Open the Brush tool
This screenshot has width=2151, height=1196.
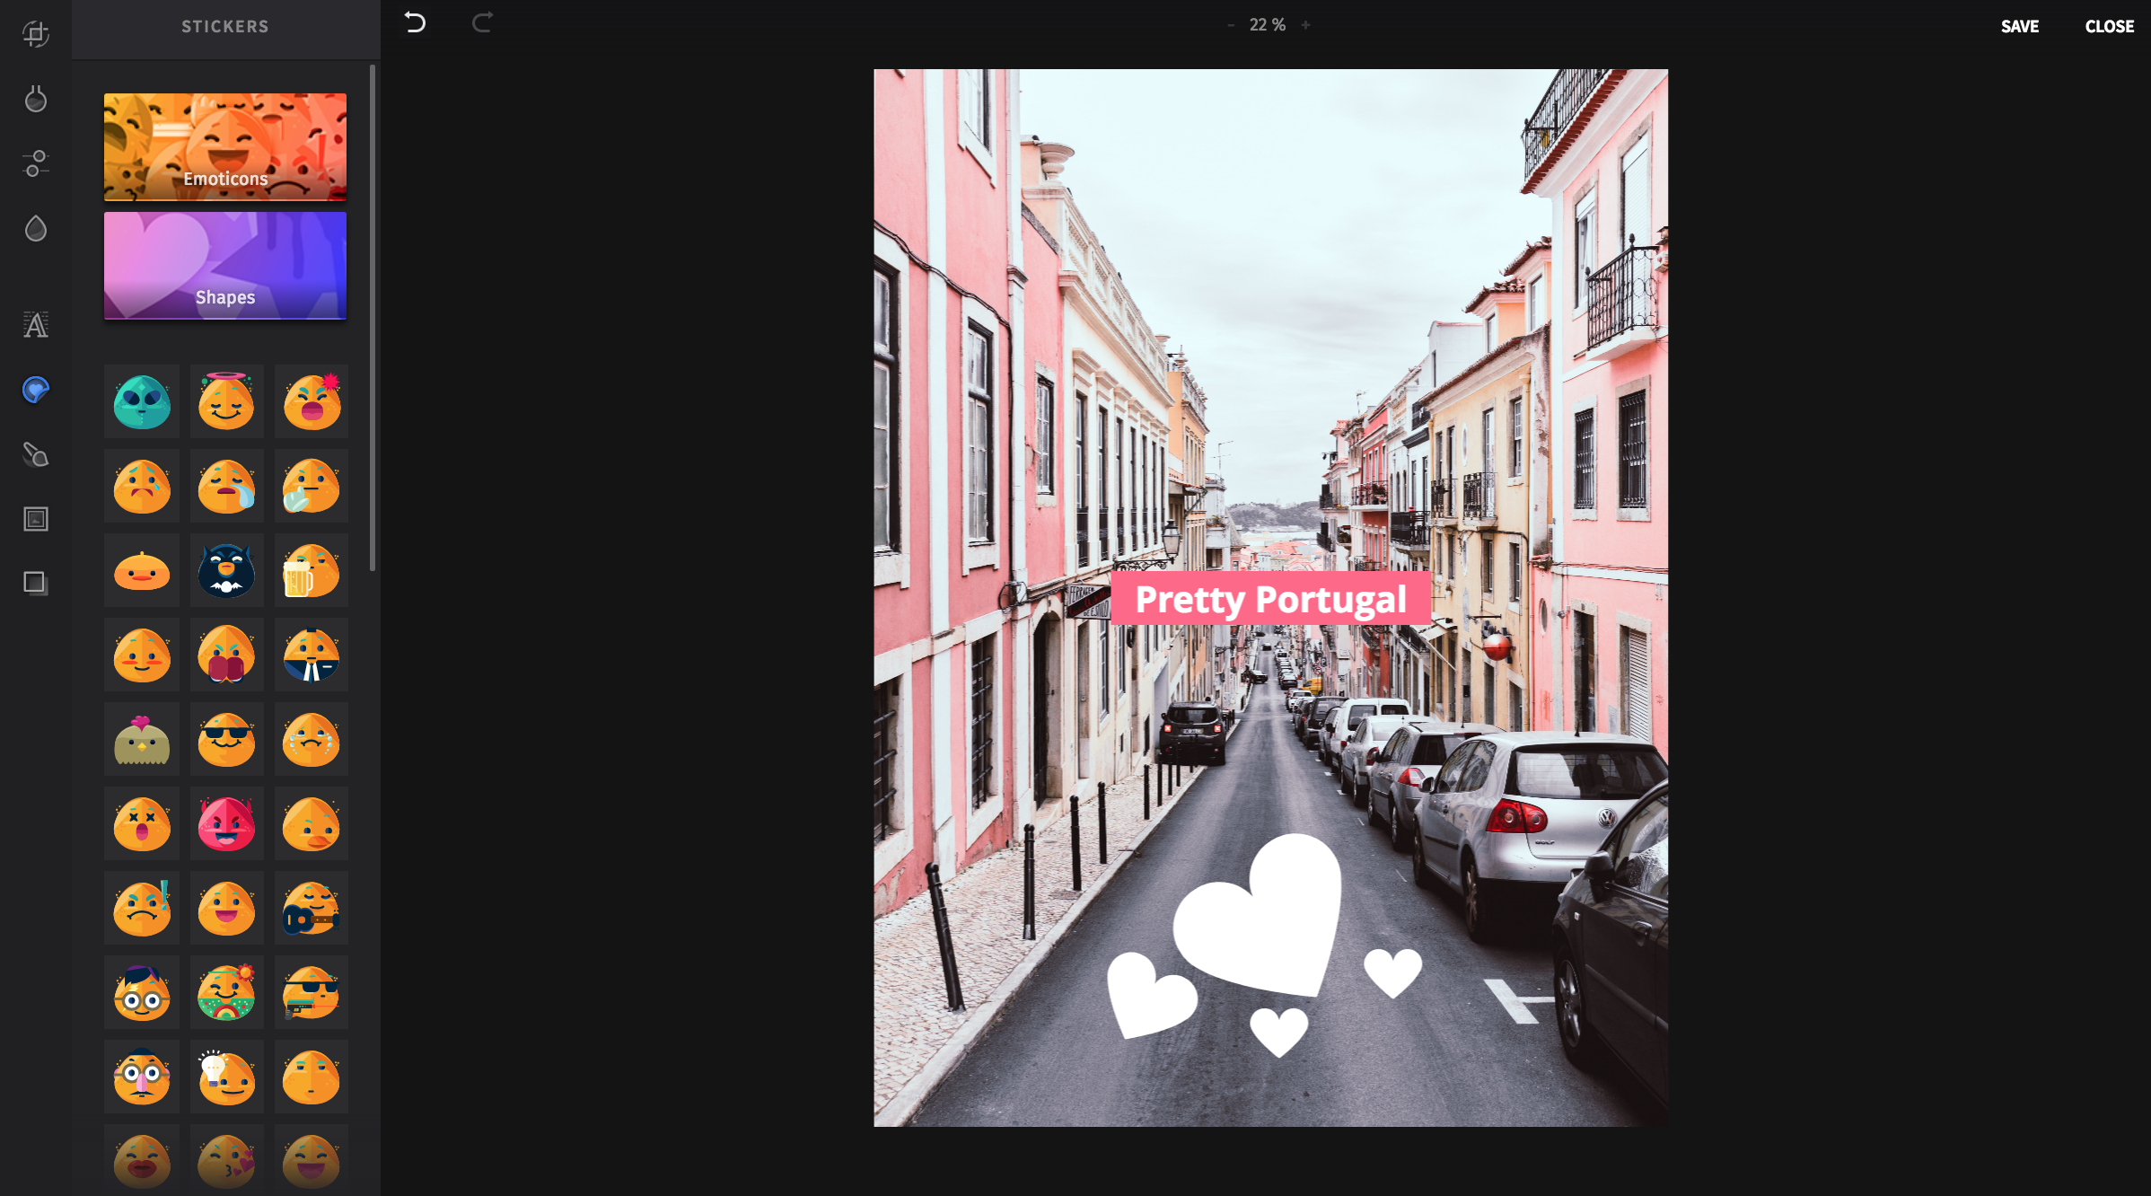pos(36,454)
